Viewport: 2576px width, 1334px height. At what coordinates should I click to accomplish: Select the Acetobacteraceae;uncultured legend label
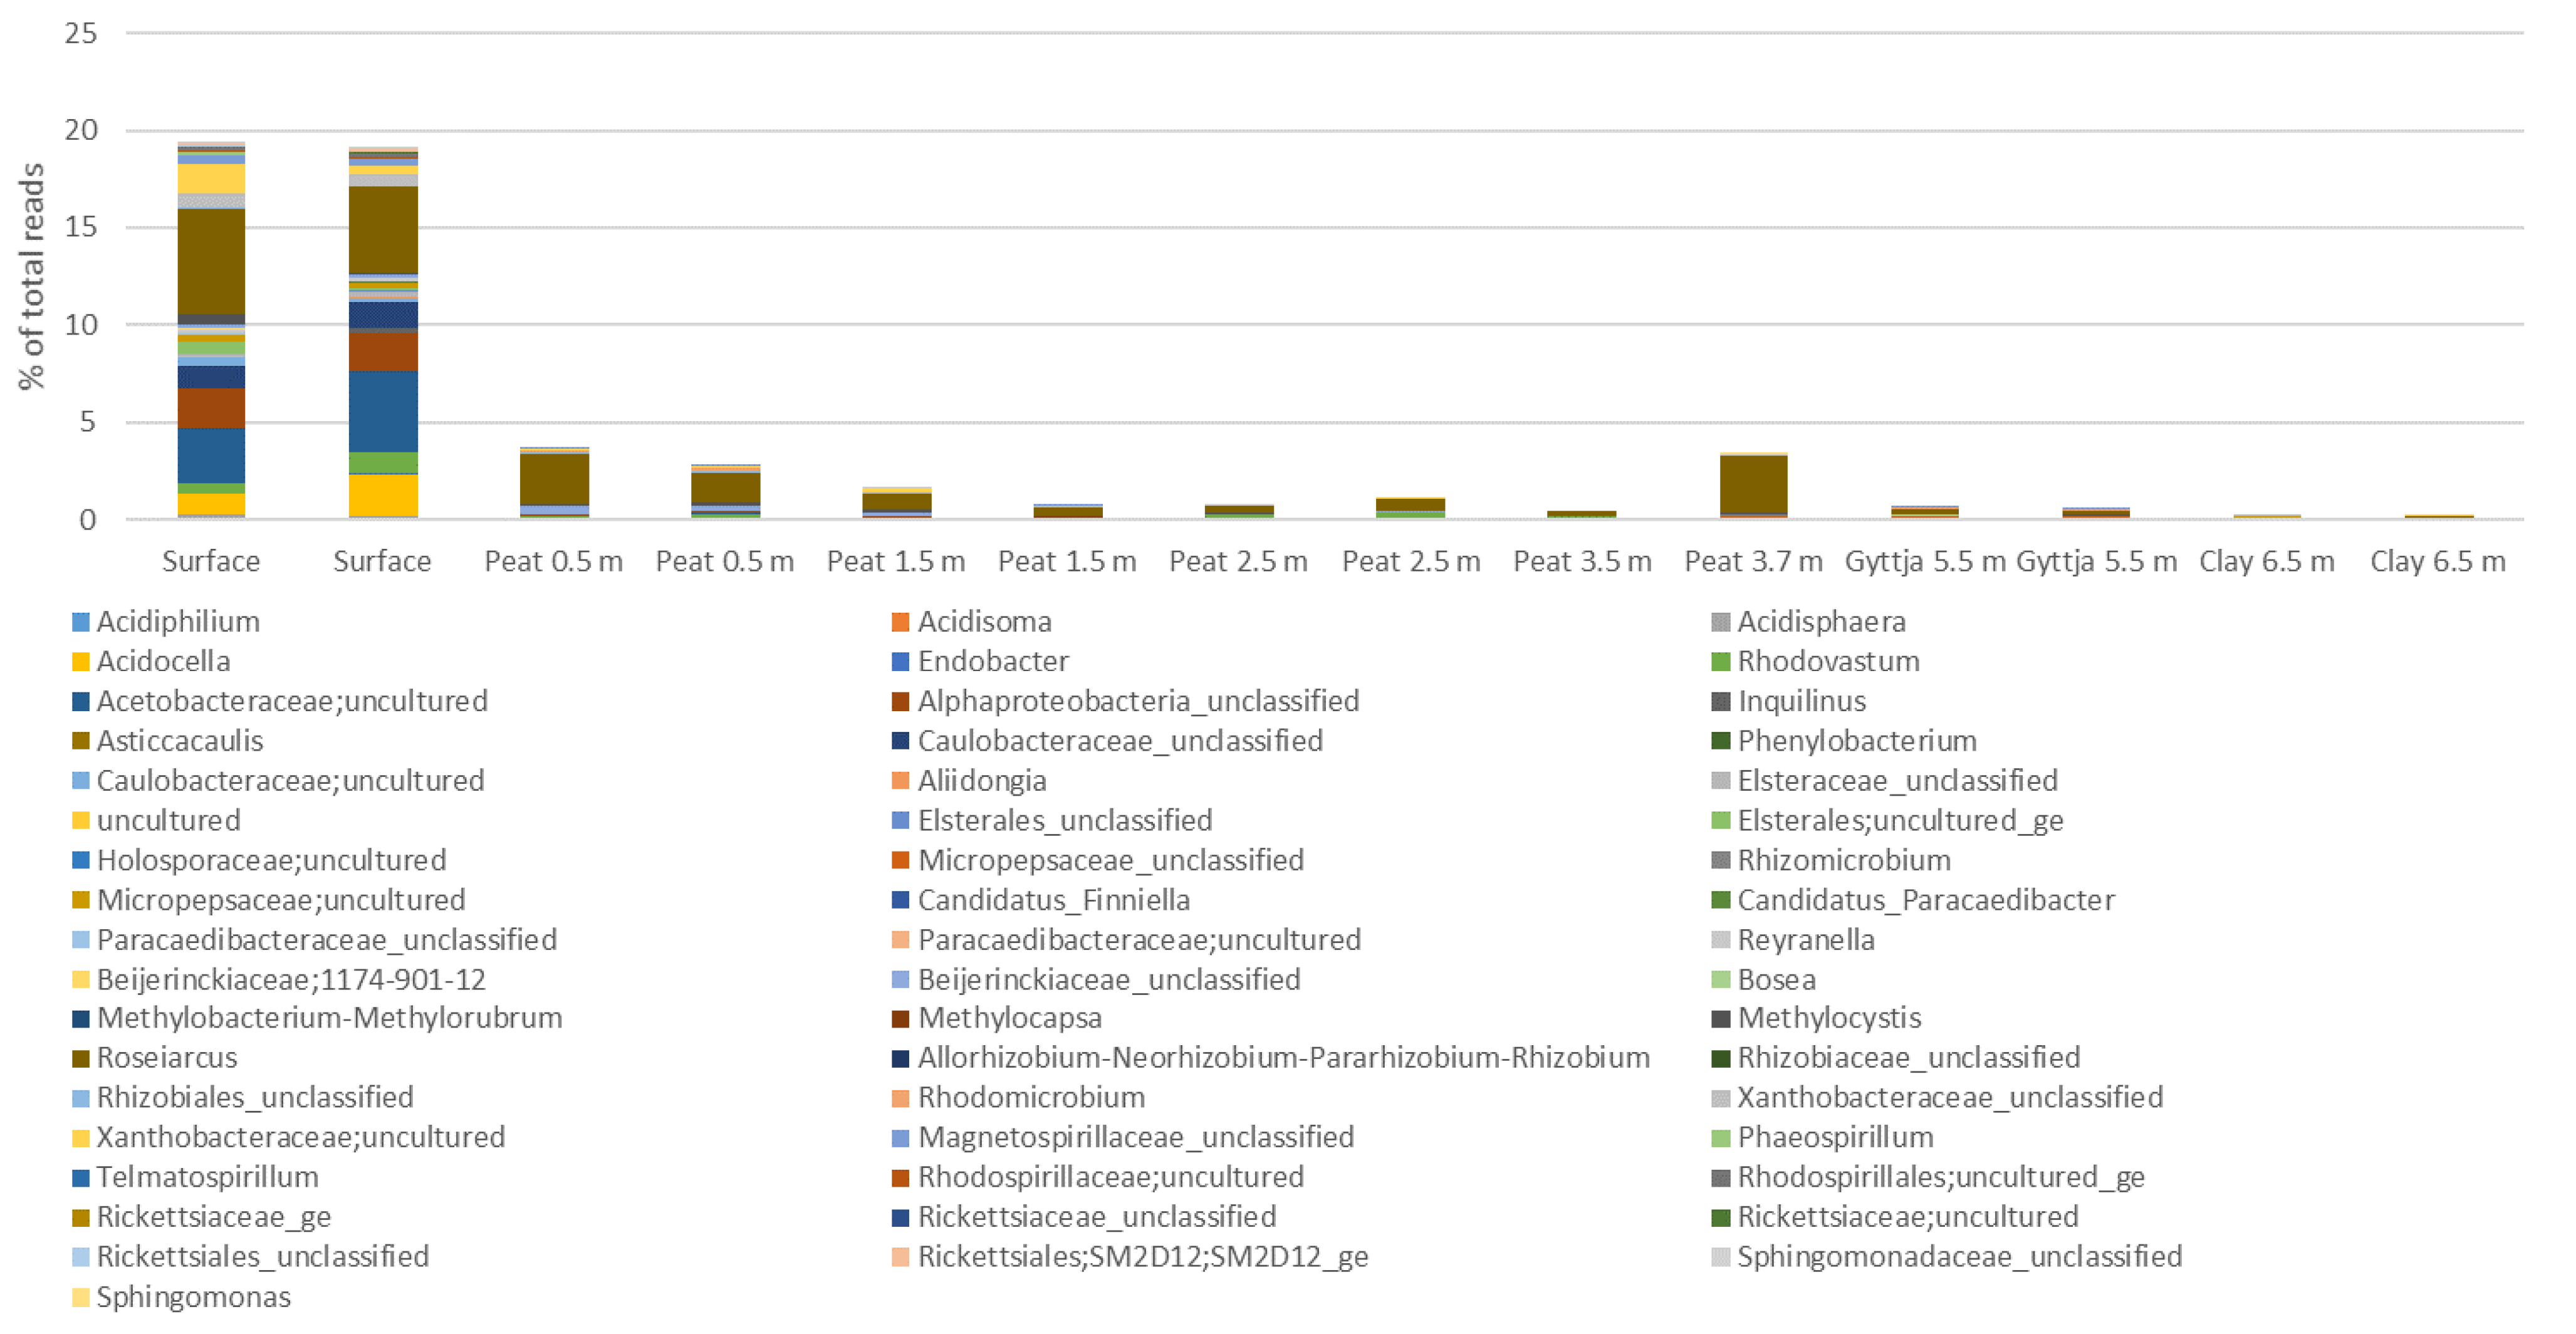(x=292, y=701)
